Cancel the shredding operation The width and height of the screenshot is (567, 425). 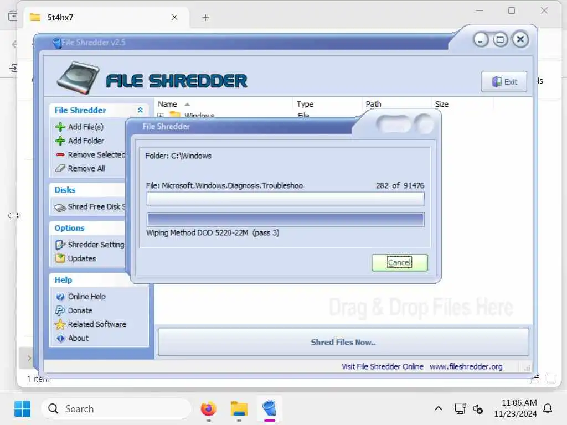pyautogui.click(x=400, y=263)
